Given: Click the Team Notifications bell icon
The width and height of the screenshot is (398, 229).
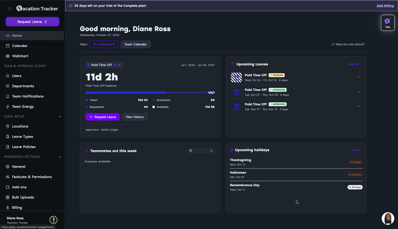Looking at the screenshot, I should pyautogui.click(x=7, y=96).
